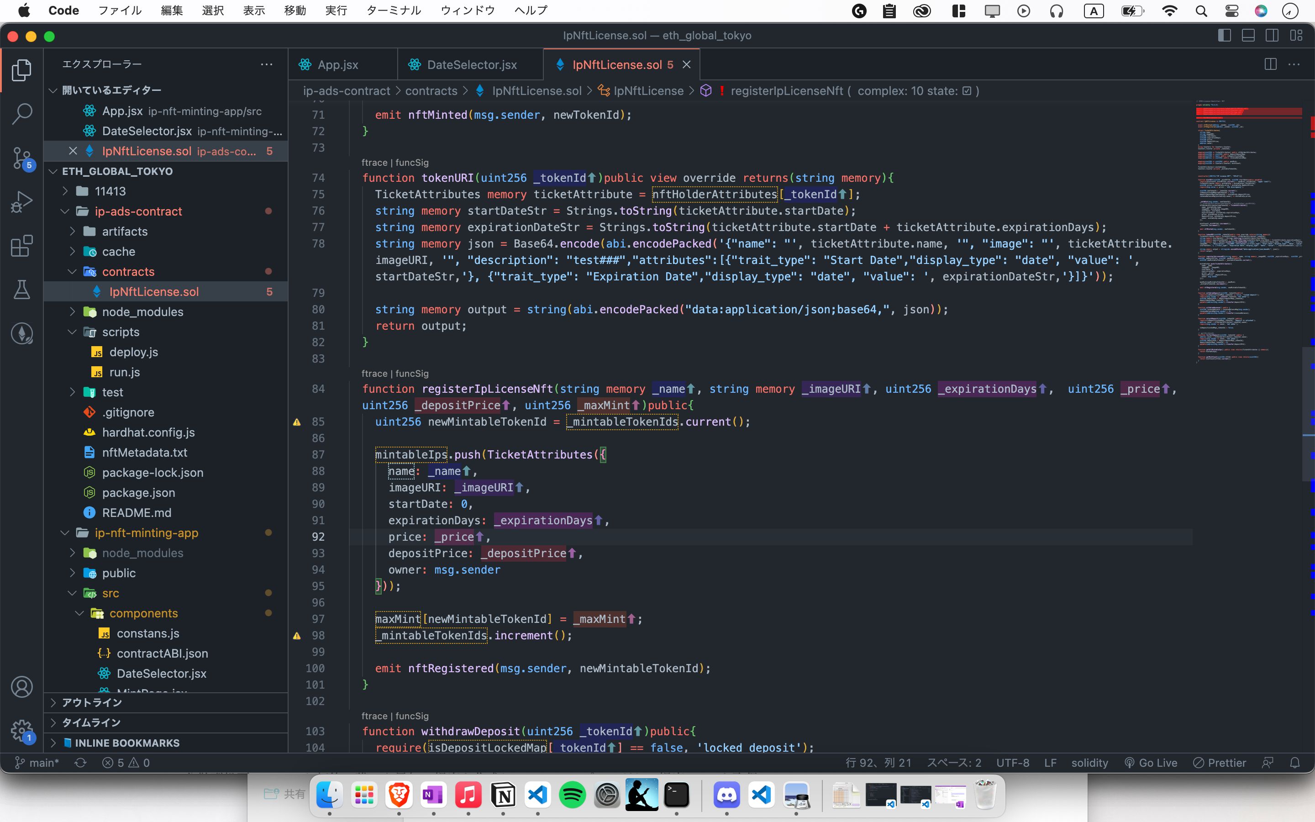Click line and column indicator 行 92、列 21

tap(878, 763)
